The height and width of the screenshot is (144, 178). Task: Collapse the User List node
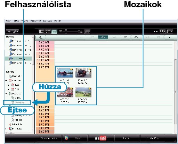6,94
